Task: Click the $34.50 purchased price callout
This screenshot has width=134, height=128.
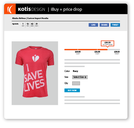Action: [107, 44]
